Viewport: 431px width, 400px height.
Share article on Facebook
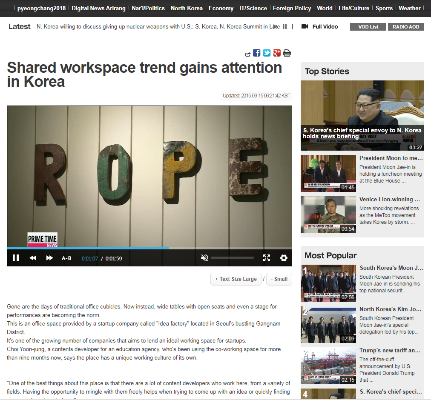[256, 53]
